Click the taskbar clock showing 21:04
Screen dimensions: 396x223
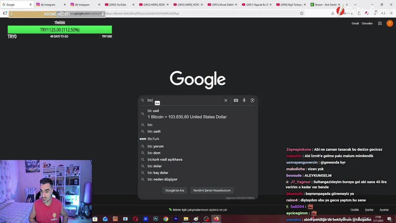point(378,219)
